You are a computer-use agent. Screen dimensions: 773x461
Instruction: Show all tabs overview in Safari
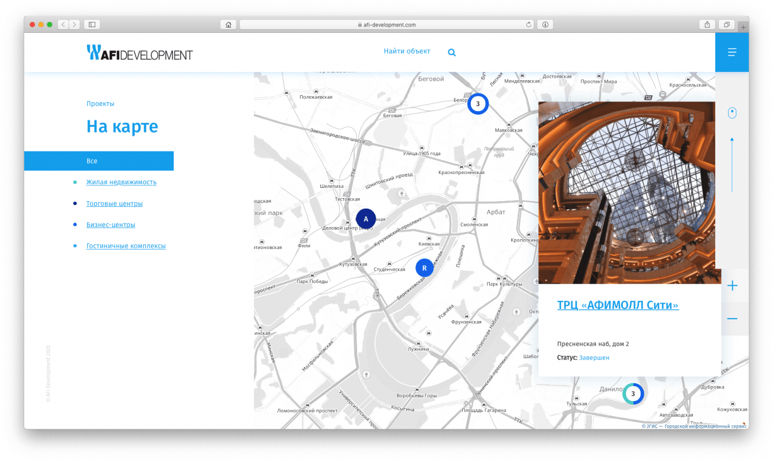pyautogui.click(x=726, y=25)
